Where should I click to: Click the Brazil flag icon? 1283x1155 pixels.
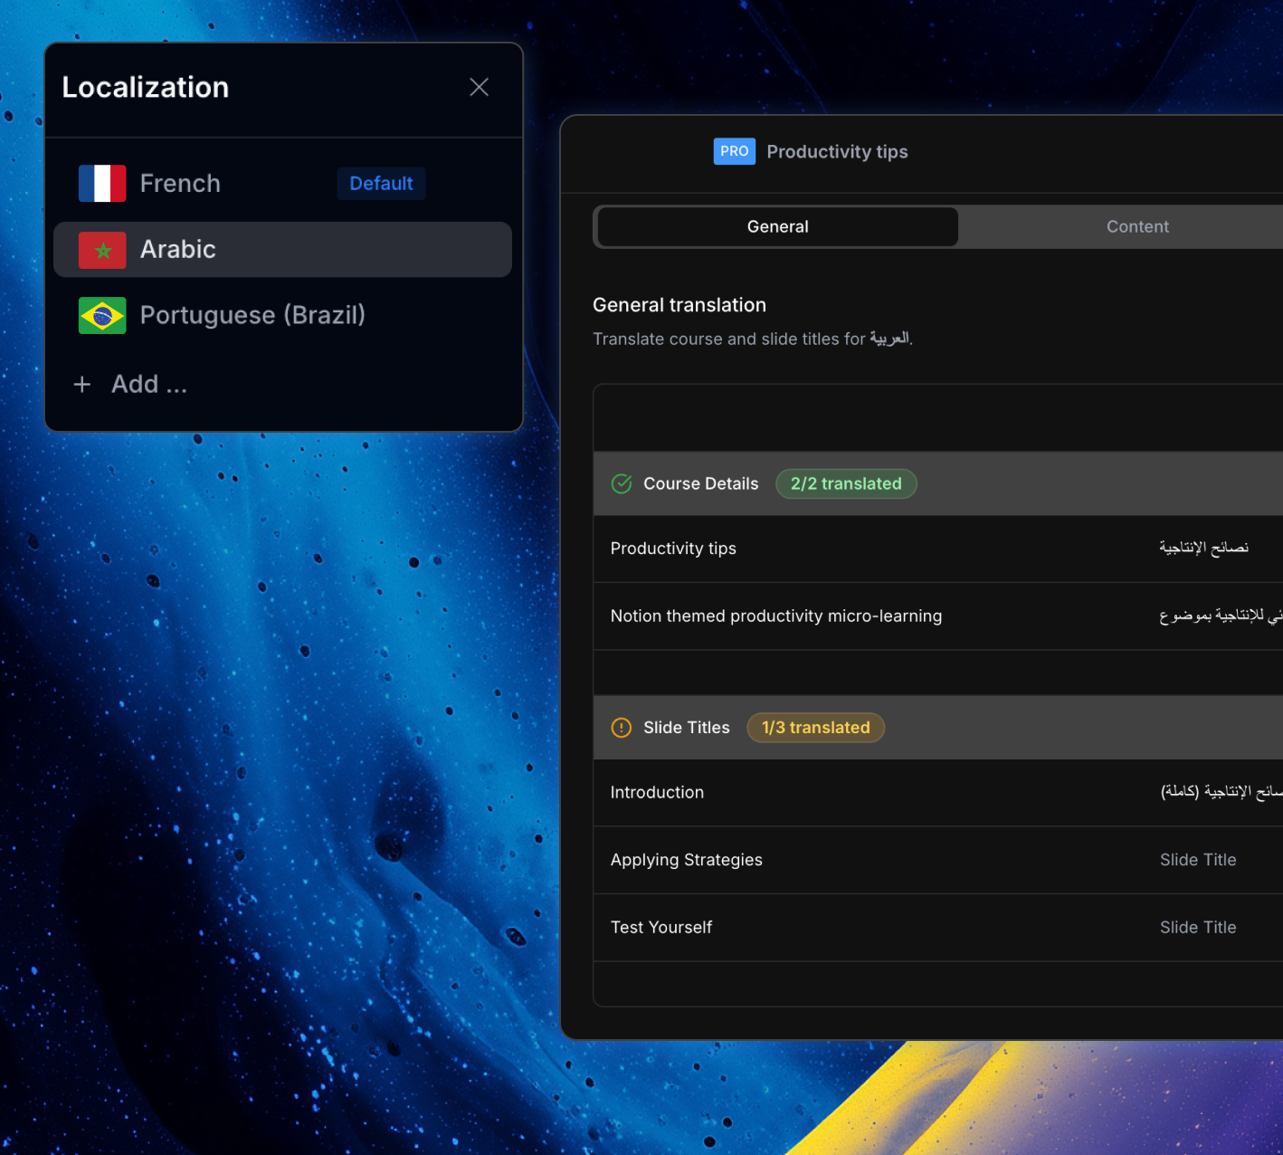[x=102, y=316]
